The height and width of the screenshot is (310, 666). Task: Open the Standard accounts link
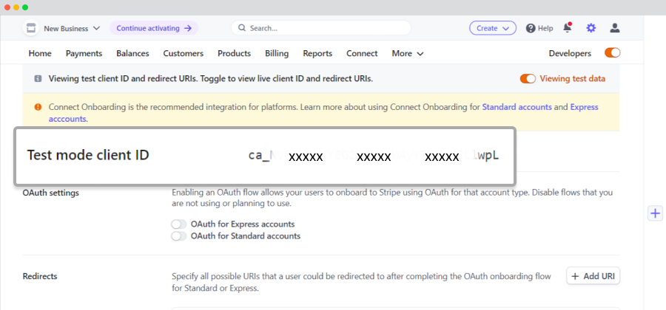(517, 107)
